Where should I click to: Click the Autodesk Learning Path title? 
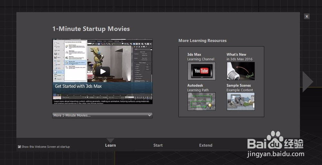198,88
